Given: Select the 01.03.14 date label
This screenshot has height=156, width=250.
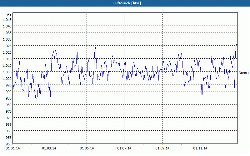Looking at the screenshot, I should point(49,148).
